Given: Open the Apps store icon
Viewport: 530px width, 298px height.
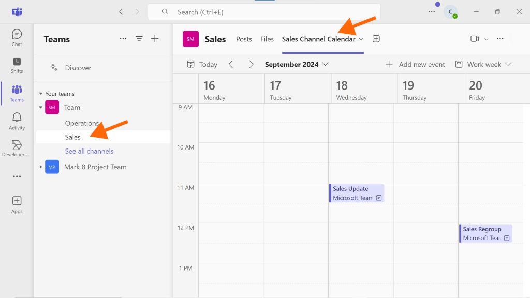Looking at the screenshot, I should click(17, 205).
